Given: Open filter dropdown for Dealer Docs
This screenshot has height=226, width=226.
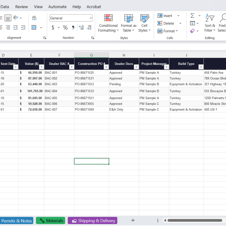Looking at the screenshot, I should click(136, 67).
